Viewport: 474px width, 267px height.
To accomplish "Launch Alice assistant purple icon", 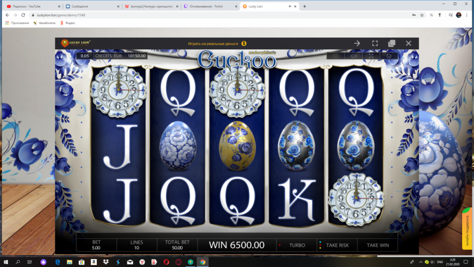I will point(43,262).
